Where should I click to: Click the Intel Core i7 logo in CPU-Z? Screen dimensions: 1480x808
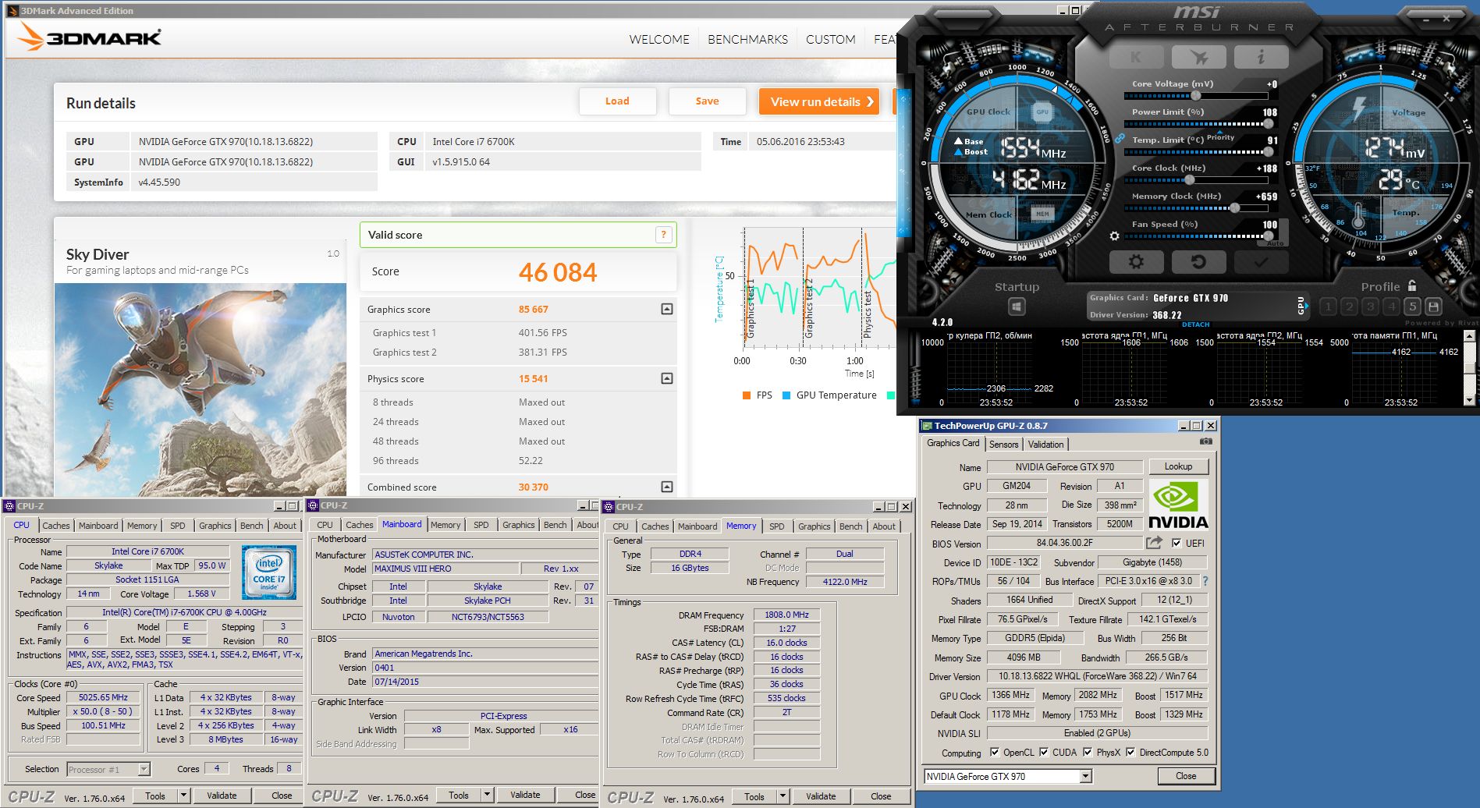pyautogui.click(x=269, y=572)
